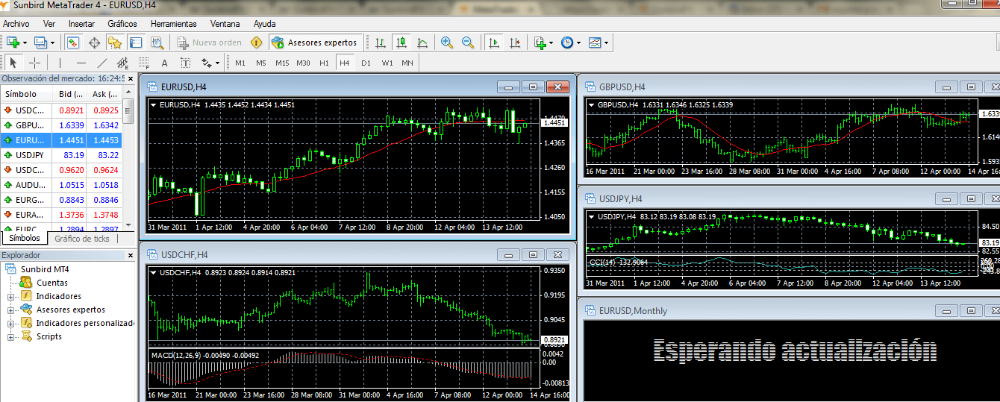
Task: Select the Fibonacci retracement tool
Action: click(144, 63)
